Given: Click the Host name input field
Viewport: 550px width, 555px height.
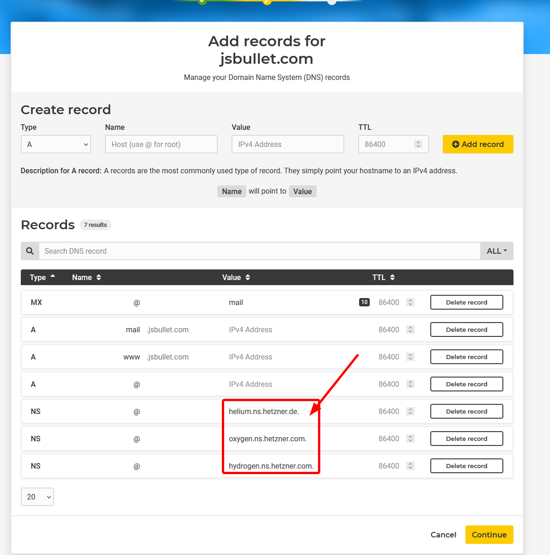Looking at the screenshot, I should 161,144.
